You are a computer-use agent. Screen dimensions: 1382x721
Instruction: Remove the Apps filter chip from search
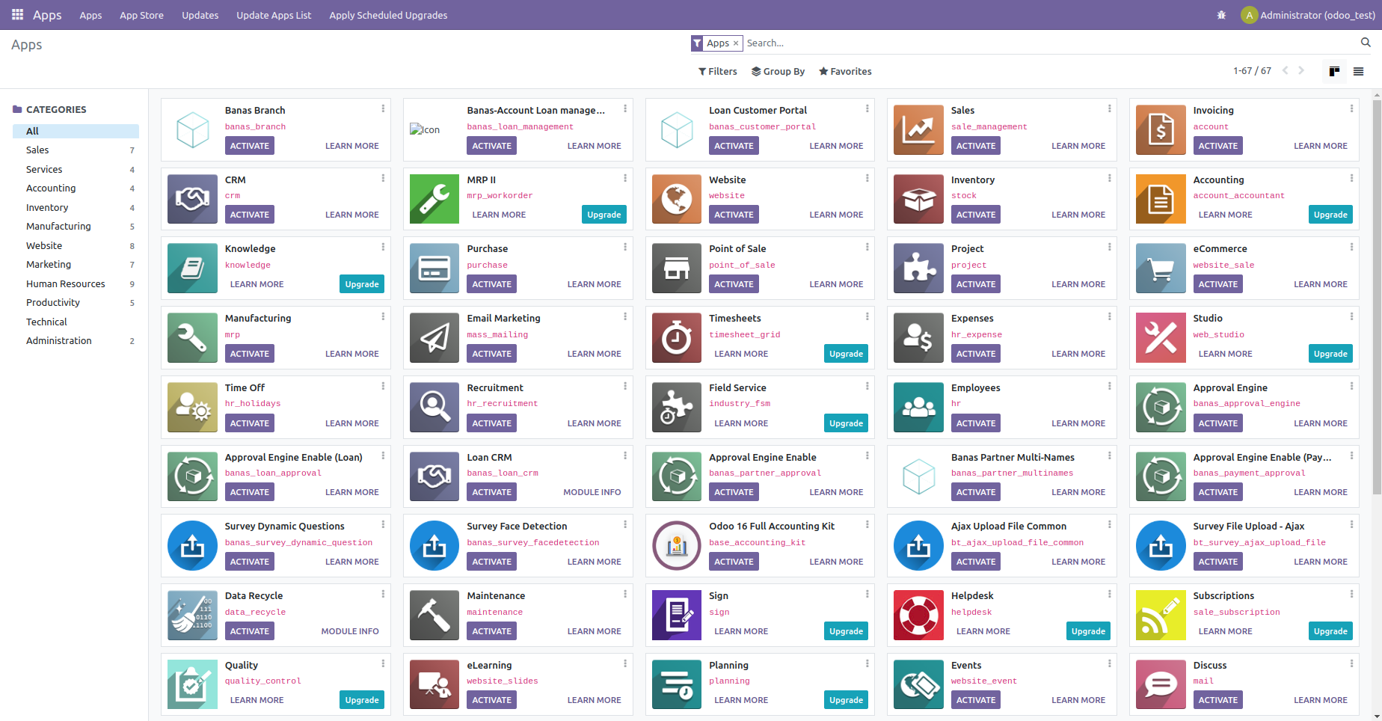click(736, 43)
